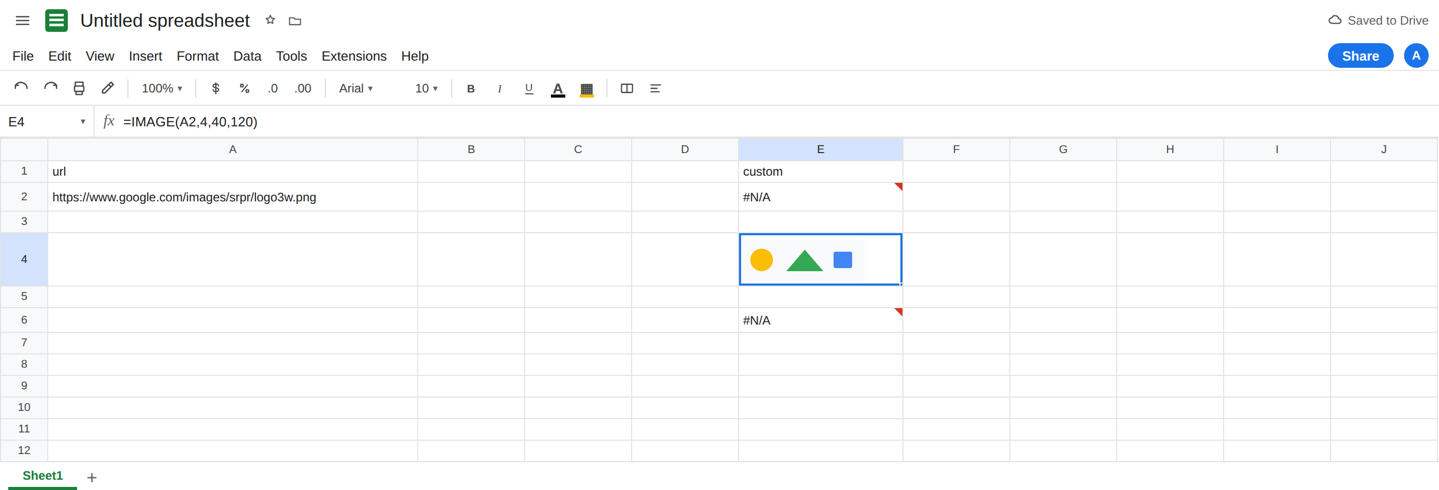Activate the paint format tool
This screenshot has width=1439, height=490.
point(108,88)
